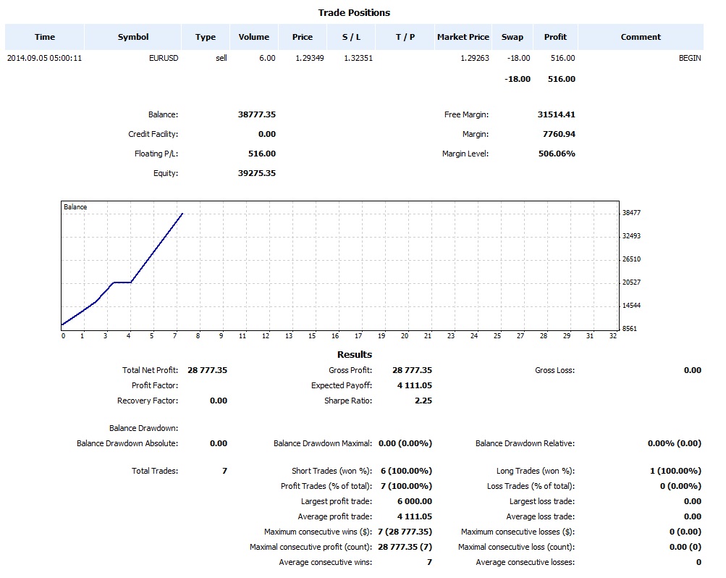The image size is (726, 578).
Task: Click the market price 1.29263
Action: coord(475,58)
